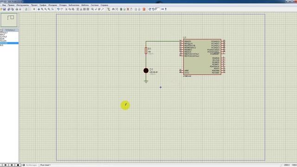The image size is (297, 167).
Task: Select INPUT in terminals list
Action: (x=2, y=35)
